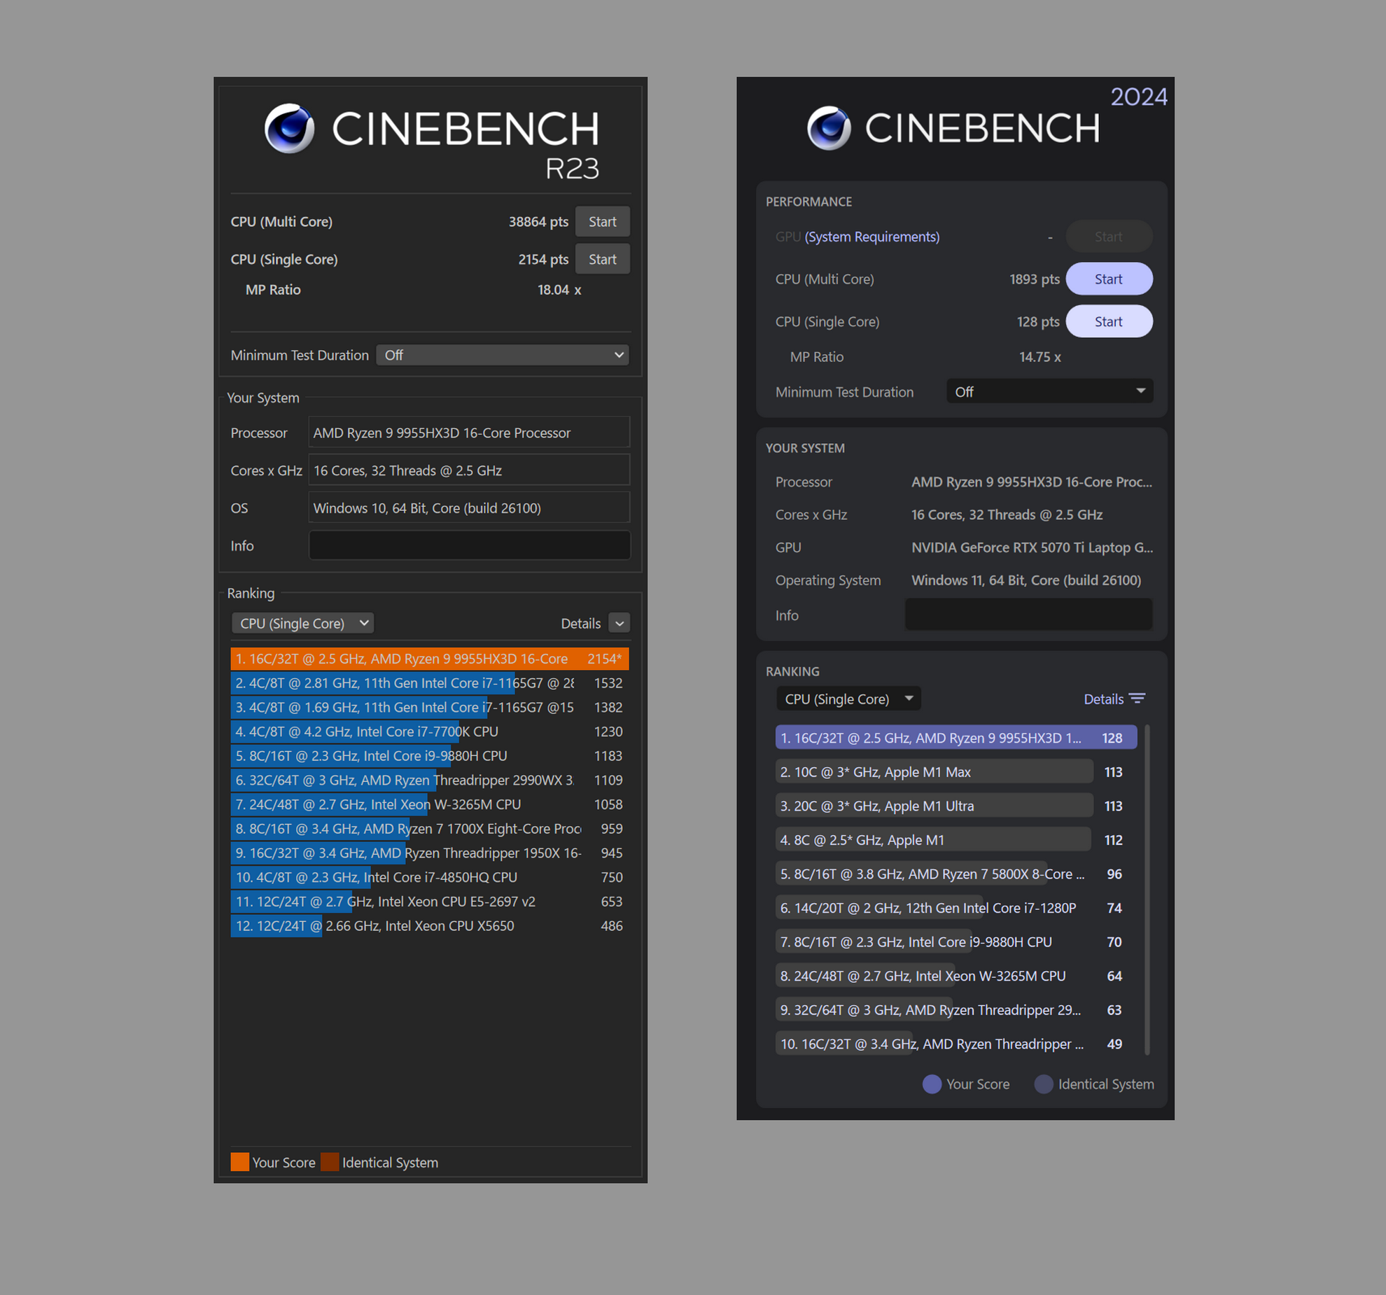Start the R23 CPU Single Core test
The height and width of the screenshot is (1295, 1386).
click(x=602, y=259)
